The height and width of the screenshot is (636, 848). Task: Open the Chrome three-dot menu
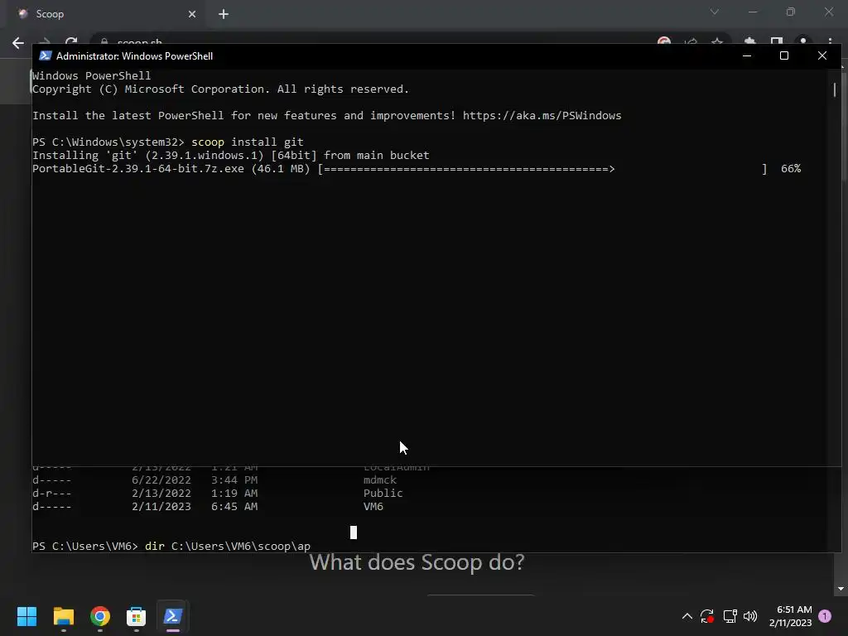[830, 41]
